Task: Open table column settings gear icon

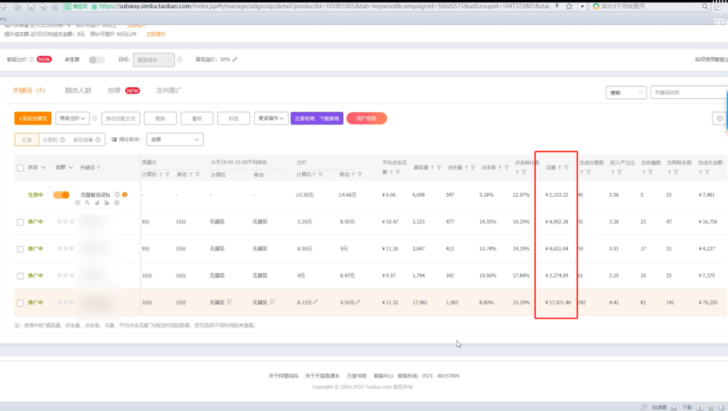Action: tap(719, 119)
